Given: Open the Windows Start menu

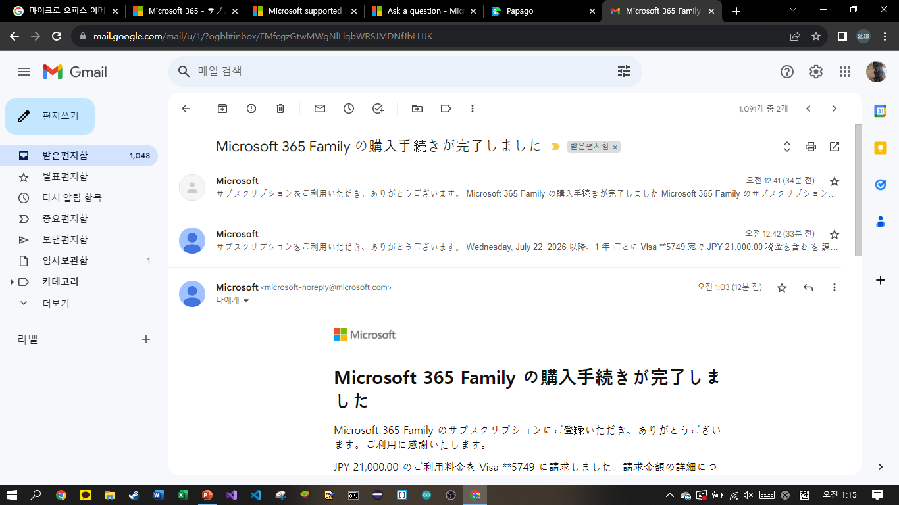Looking at the screenshot, I should [11, 495].
